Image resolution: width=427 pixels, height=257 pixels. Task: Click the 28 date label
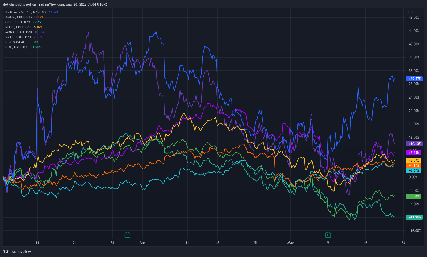[112, 243]
